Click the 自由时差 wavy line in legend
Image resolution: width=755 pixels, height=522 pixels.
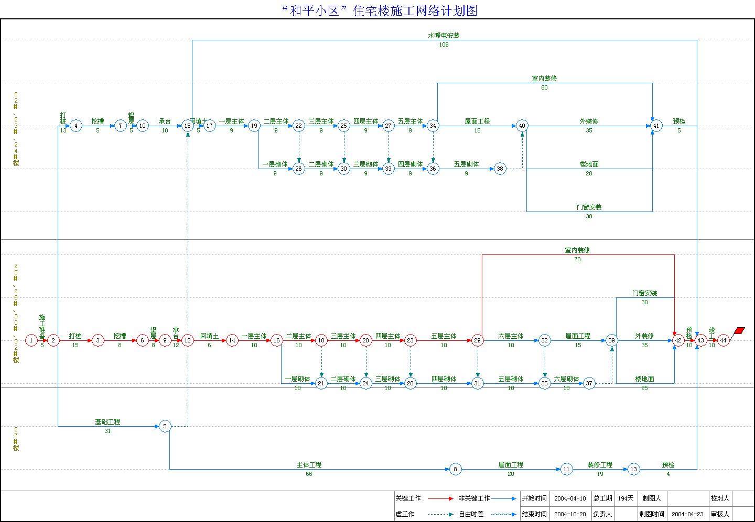click(x=503, y=514)
